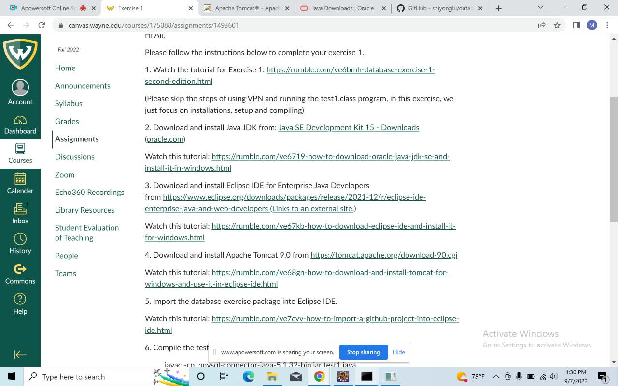Viewport: 618px width, 386px height.
Task: Toggle the browser side panel icon
Action: (576, 25)
